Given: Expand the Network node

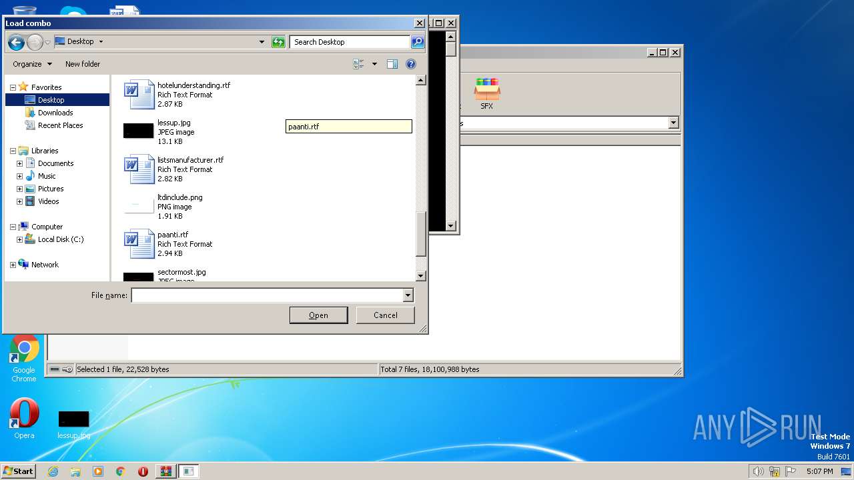Looking at the screenshot, I should [13, 265].
